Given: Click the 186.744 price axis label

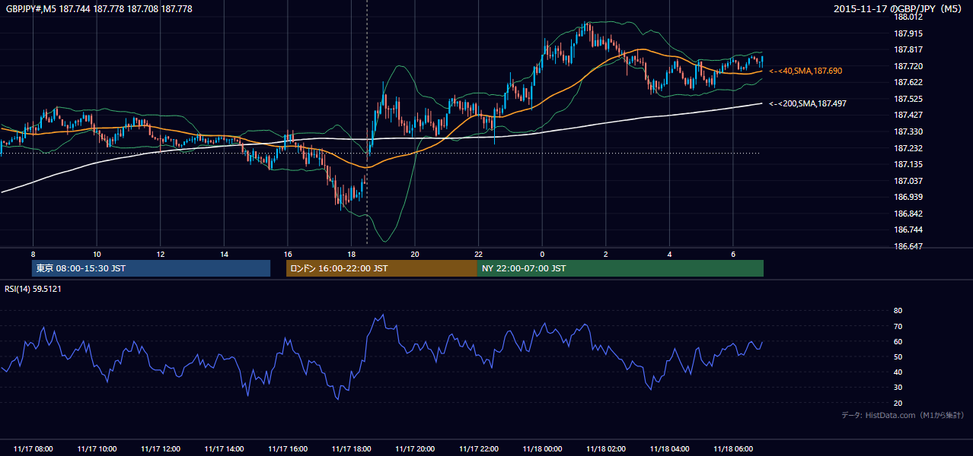Looking at the screenshot, I should [908, 230].
